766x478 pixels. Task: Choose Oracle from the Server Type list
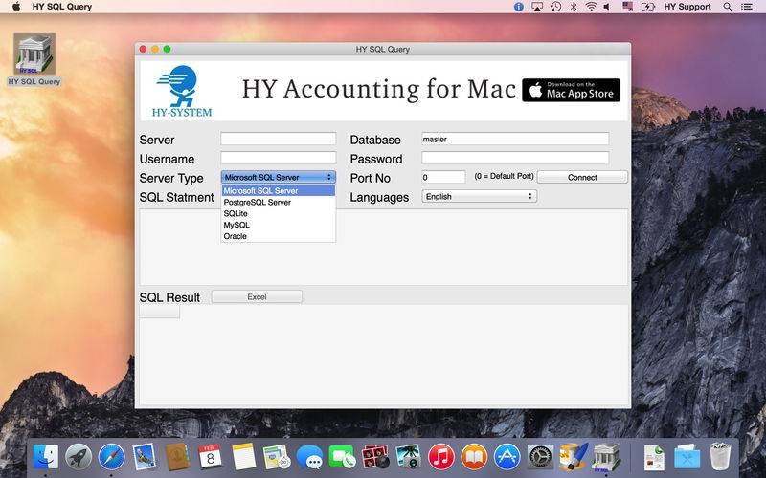click(279, 235)
